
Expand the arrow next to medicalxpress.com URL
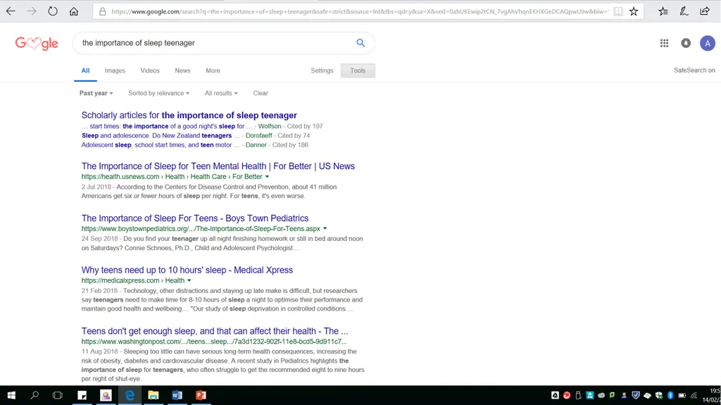coord(189,281)
